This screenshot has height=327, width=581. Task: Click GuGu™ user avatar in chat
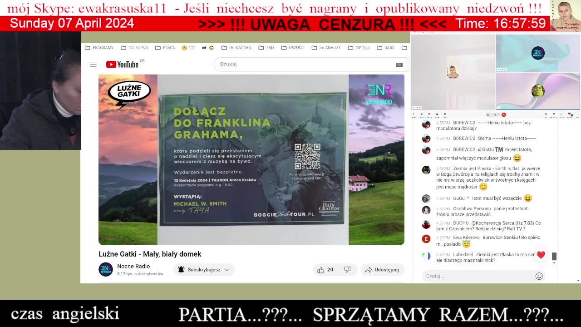pyautogui.click(x=426, y=198)
